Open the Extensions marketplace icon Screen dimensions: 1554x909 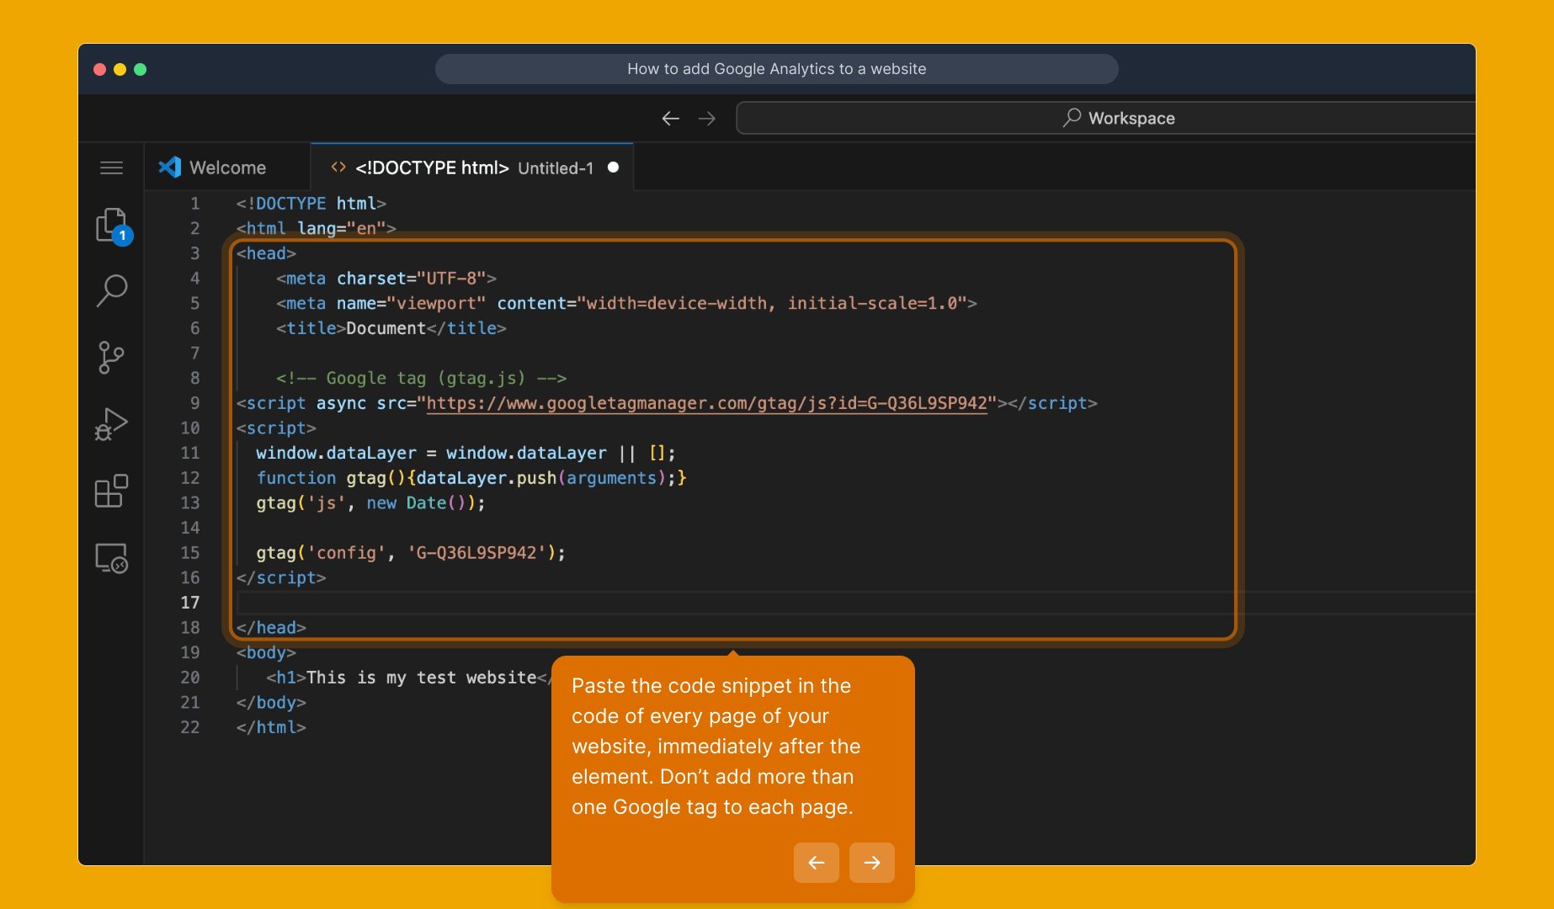point(111,492)
